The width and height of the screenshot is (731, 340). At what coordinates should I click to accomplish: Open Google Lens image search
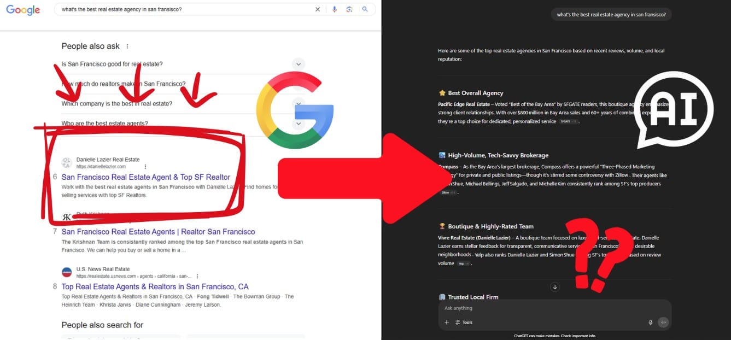click(349, 9)
